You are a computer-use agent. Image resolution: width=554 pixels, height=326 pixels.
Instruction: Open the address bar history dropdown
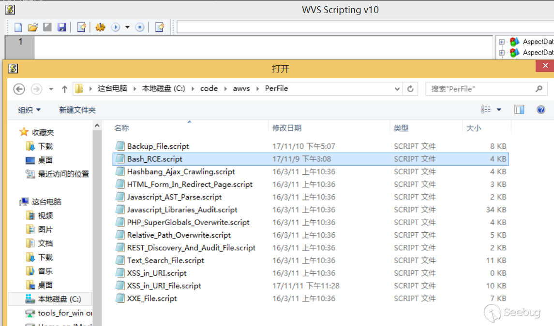click(397, 89)
